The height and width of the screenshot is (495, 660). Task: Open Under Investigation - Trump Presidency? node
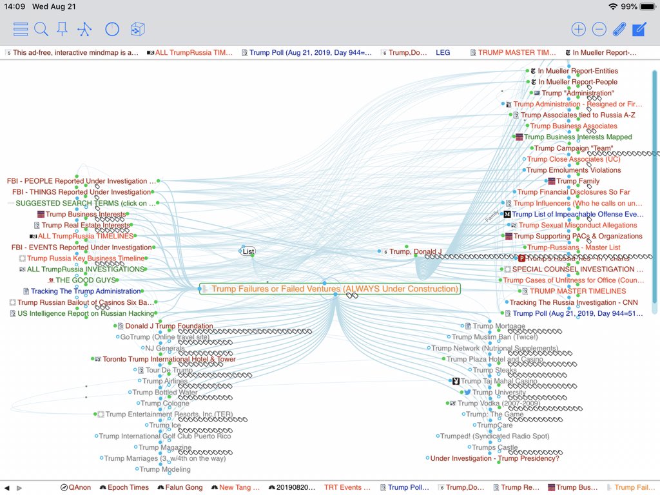point(494,458)
